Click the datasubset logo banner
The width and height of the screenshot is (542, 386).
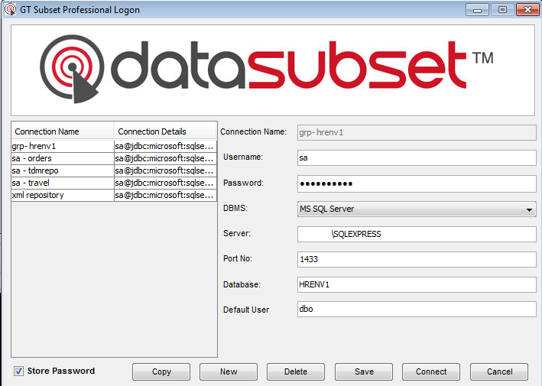(x=271, y=69)
